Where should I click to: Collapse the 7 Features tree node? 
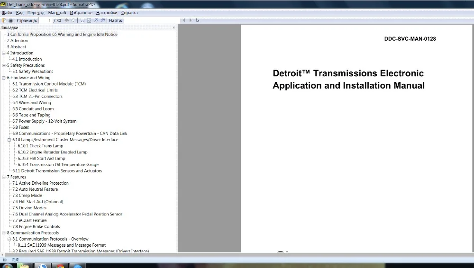click(x=4, y=177)
